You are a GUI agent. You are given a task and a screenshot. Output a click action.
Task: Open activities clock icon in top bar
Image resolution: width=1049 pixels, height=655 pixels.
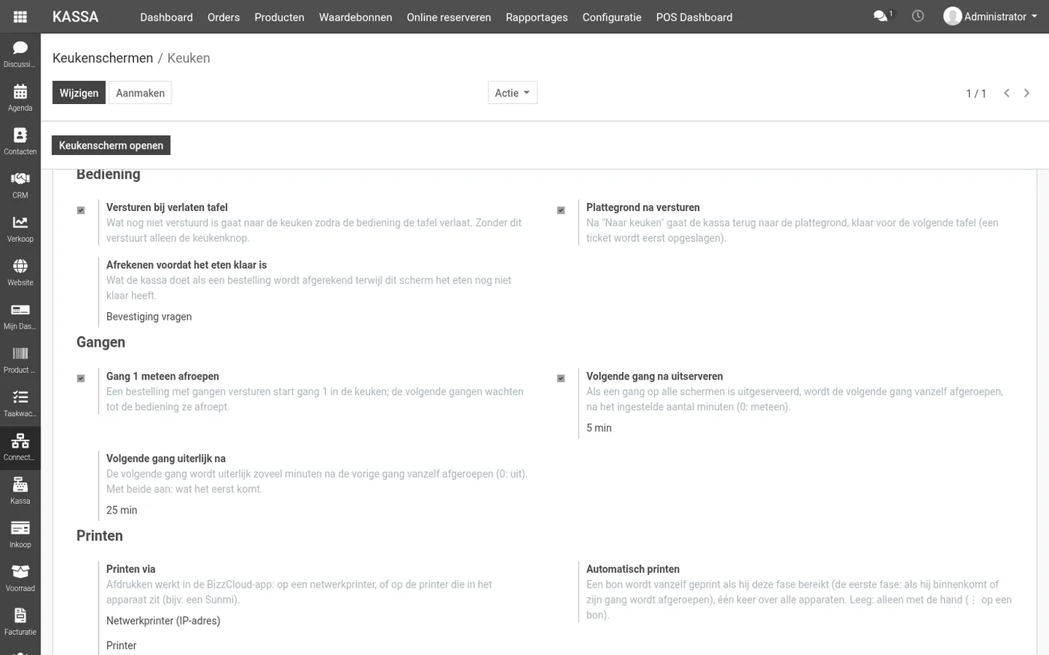click(918, 16)
